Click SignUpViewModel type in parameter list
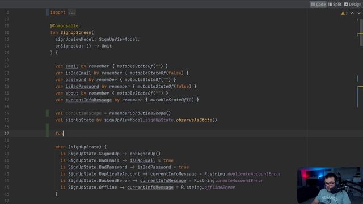This screenshot has width=363, height=204. pos(118,39)
